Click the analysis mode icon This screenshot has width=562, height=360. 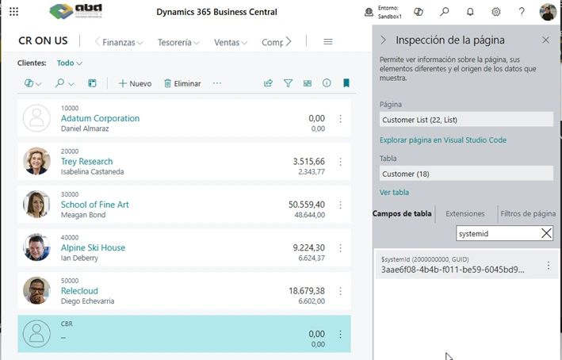point(92,83)
